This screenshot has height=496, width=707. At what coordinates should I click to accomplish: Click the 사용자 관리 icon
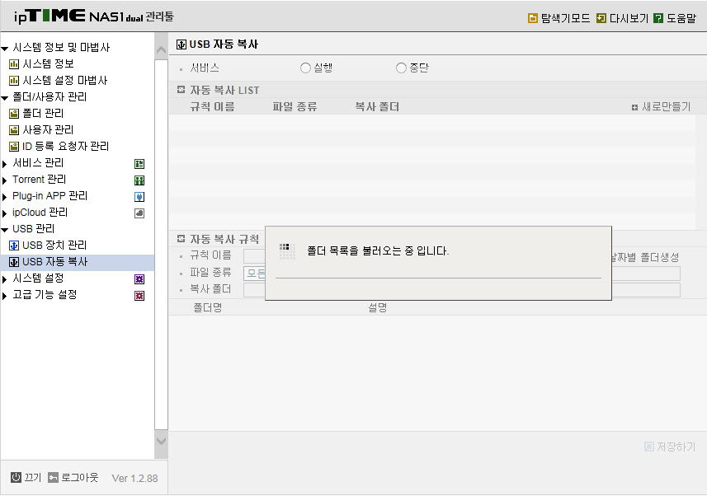14,130
